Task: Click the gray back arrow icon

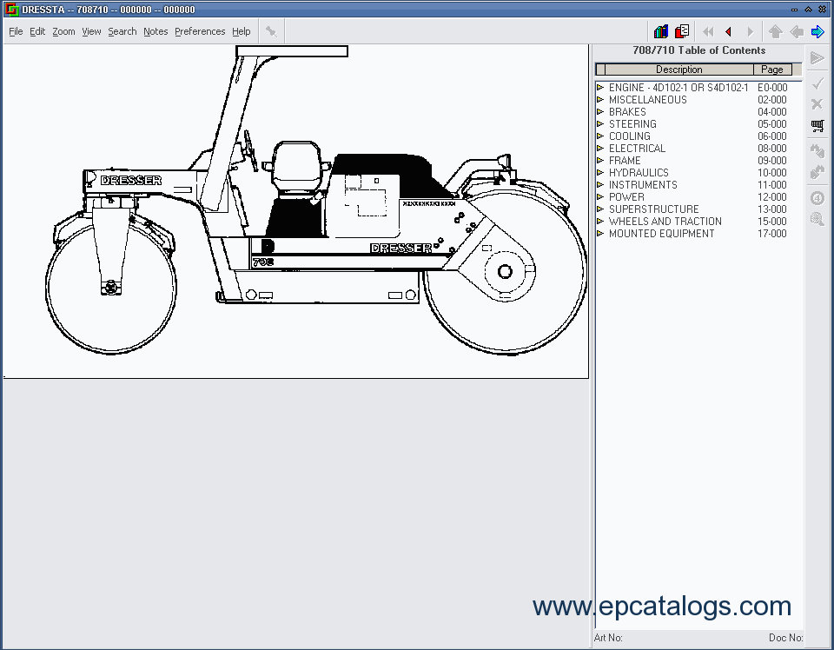Action: pyautogui.click(x=797, y=32)
